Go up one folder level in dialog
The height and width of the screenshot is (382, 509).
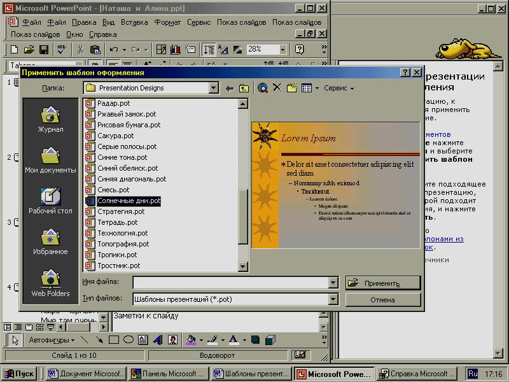click(244, 88)
